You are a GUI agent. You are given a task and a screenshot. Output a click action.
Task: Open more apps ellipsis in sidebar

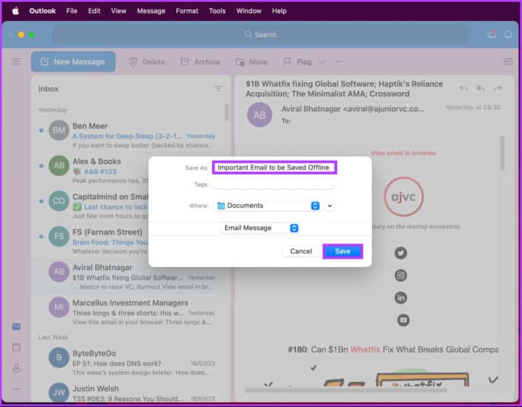coord(16,389)
